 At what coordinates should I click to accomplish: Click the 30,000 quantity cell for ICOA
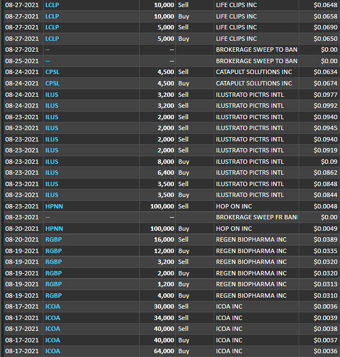point(164,306)
